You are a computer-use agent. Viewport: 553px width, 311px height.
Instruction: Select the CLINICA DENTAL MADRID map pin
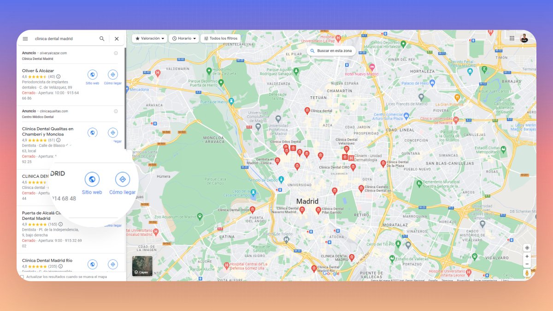click(352, 257)
